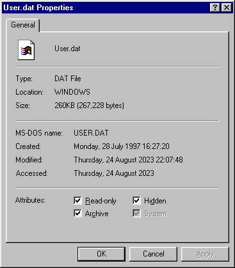This screenshot has width=235, height=268.
Task: Click the MS-DOS name: label
Action: [x=39, y=133]
